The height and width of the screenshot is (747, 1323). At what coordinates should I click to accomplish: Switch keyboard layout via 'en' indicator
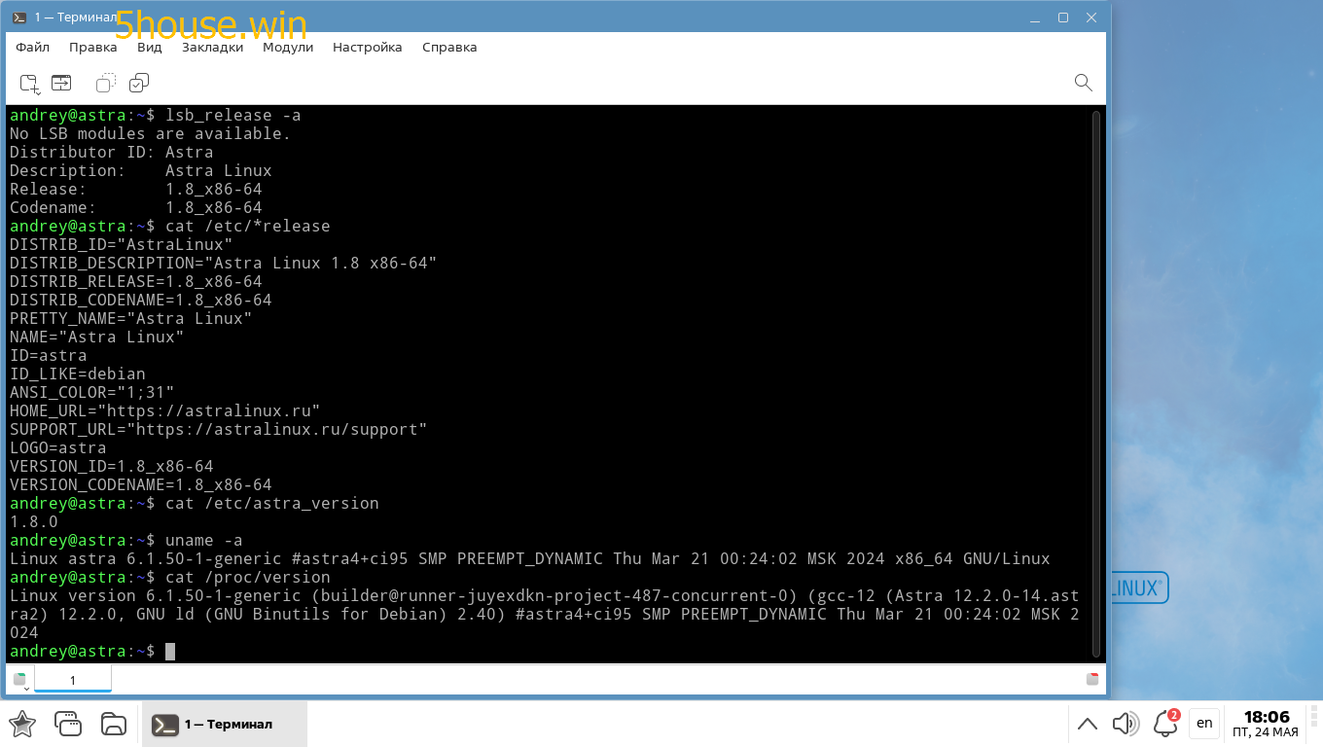tap(1204, 723)
